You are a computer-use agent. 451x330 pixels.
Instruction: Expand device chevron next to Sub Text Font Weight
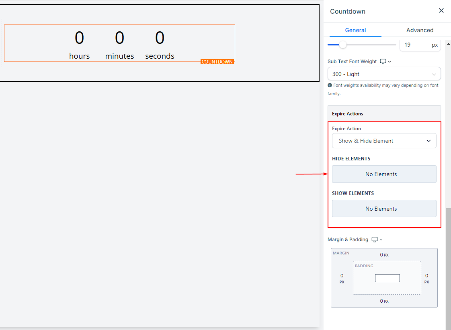(x=389, y=62)
